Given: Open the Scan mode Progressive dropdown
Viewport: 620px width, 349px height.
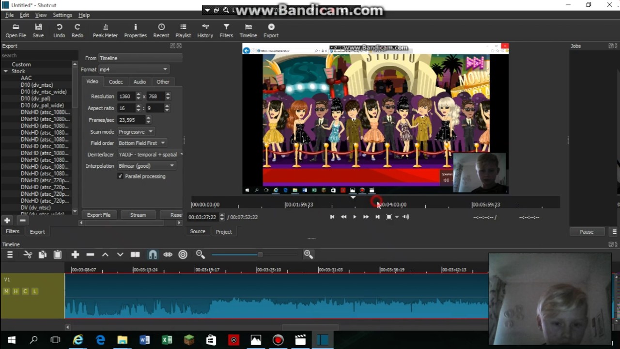Looking at the screenshot, I should tap(136, 132).
